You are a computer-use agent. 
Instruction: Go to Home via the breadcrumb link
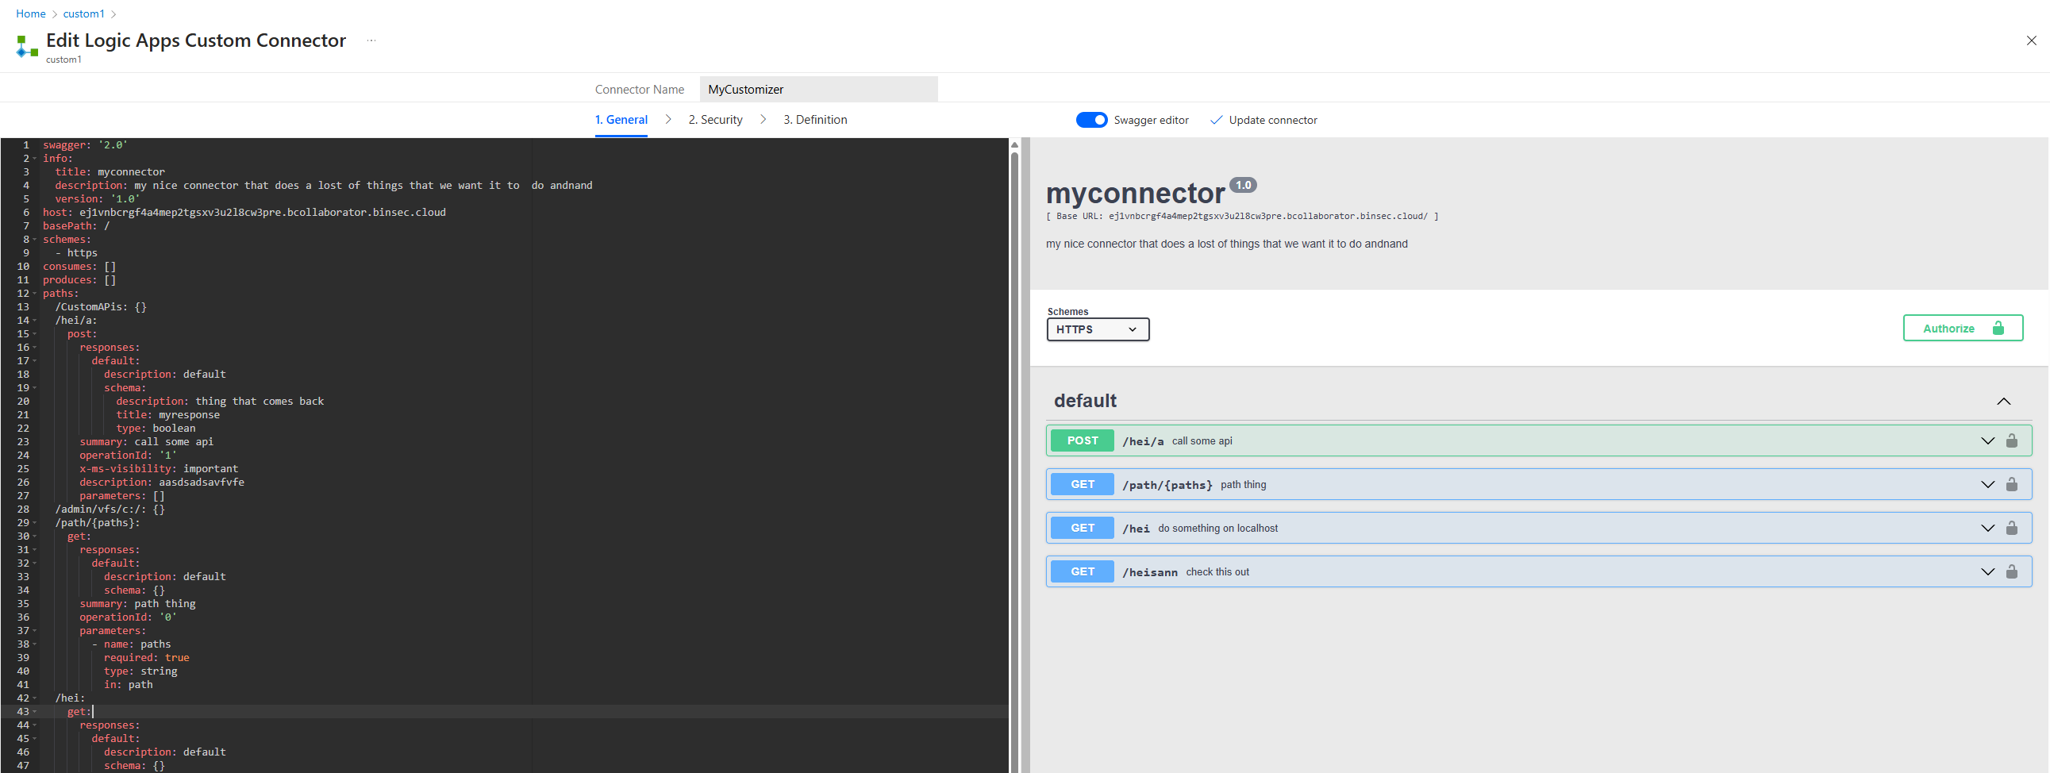pos(30,13)
